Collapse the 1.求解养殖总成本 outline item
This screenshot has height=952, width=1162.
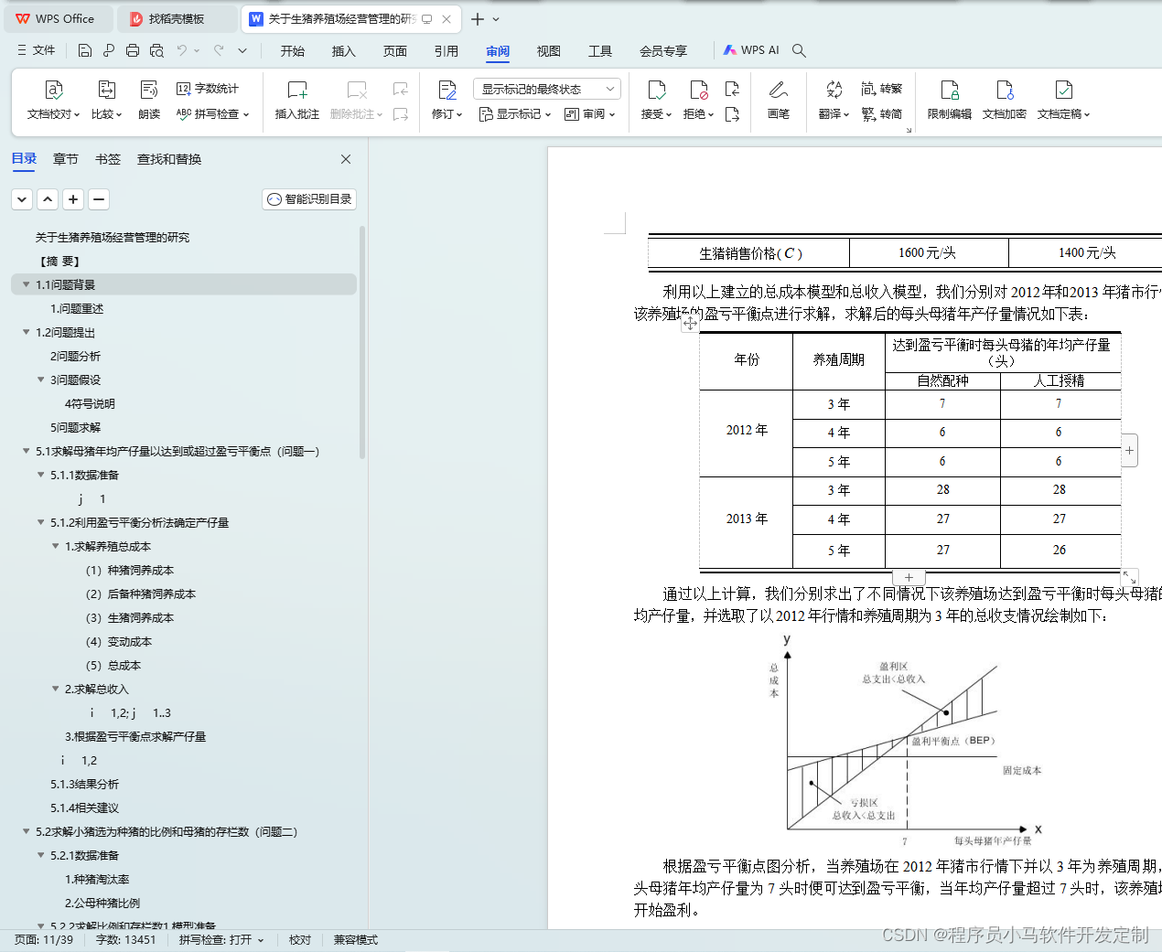pyautogui.click(x=56, y=546)
